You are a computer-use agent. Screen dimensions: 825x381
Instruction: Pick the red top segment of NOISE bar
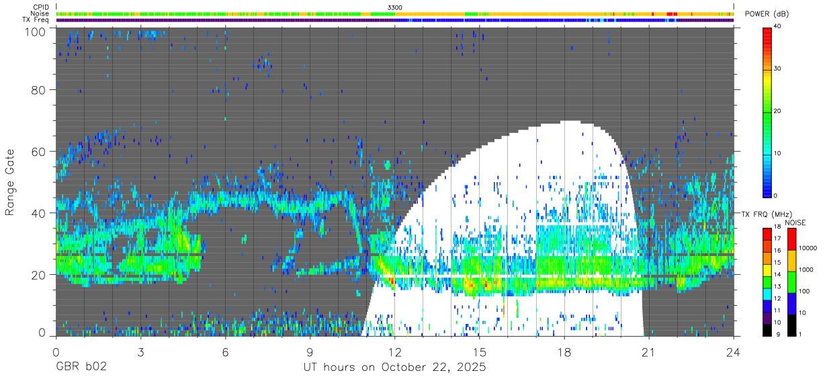pos(791,239)
